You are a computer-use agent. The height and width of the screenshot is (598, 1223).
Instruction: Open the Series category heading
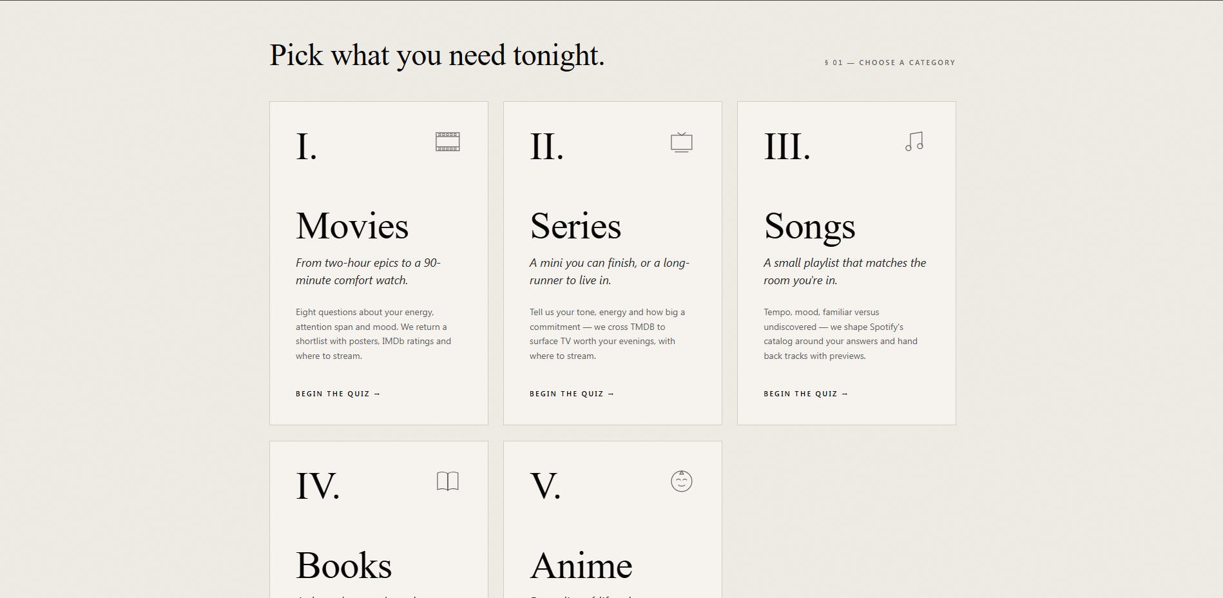pyautogui.click(x=575, y=226)
